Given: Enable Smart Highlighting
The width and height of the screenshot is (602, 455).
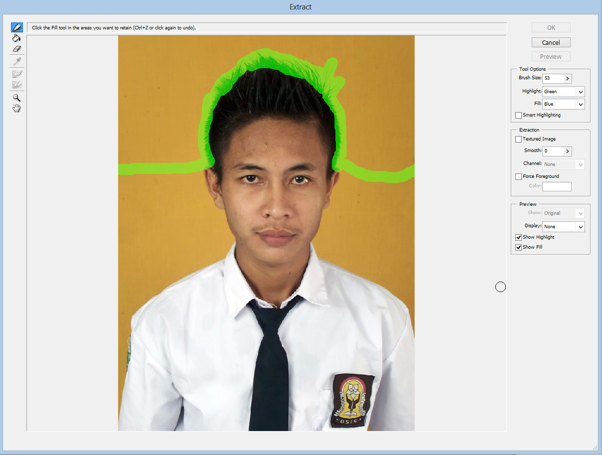Looking at the screenshot, I should [x=518, y=115].
